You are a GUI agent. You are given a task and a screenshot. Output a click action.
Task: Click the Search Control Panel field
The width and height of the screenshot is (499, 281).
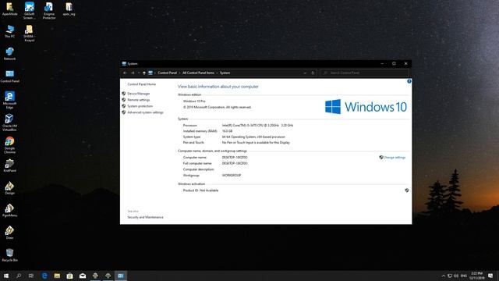pyautogui.click(x=364, y=73)
